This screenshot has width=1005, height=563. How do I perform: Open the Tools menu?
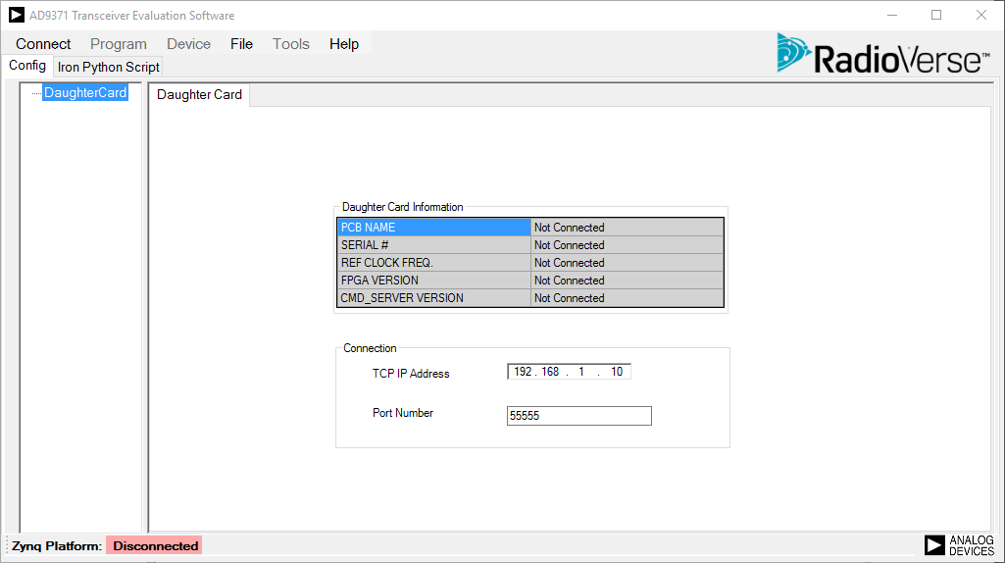click(291, 44)
